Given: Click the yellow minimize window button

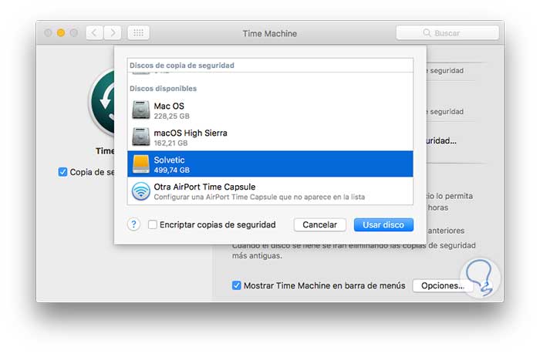Looking at the screenshot, I should pos(61,32).
